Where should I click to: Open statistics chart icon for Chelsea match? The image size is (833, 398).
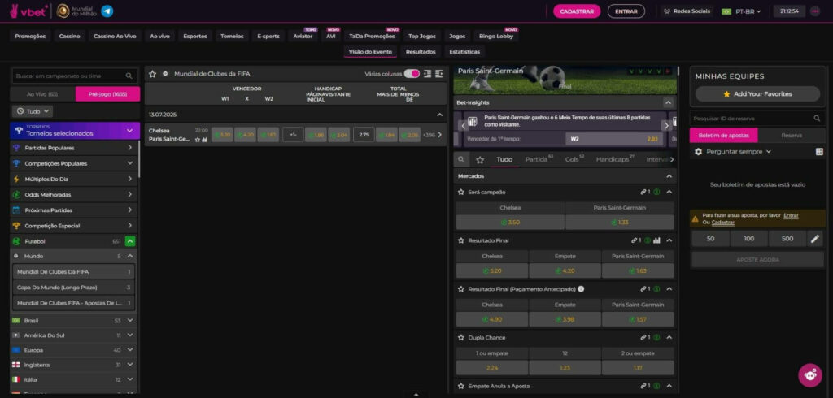pos(204,140)
